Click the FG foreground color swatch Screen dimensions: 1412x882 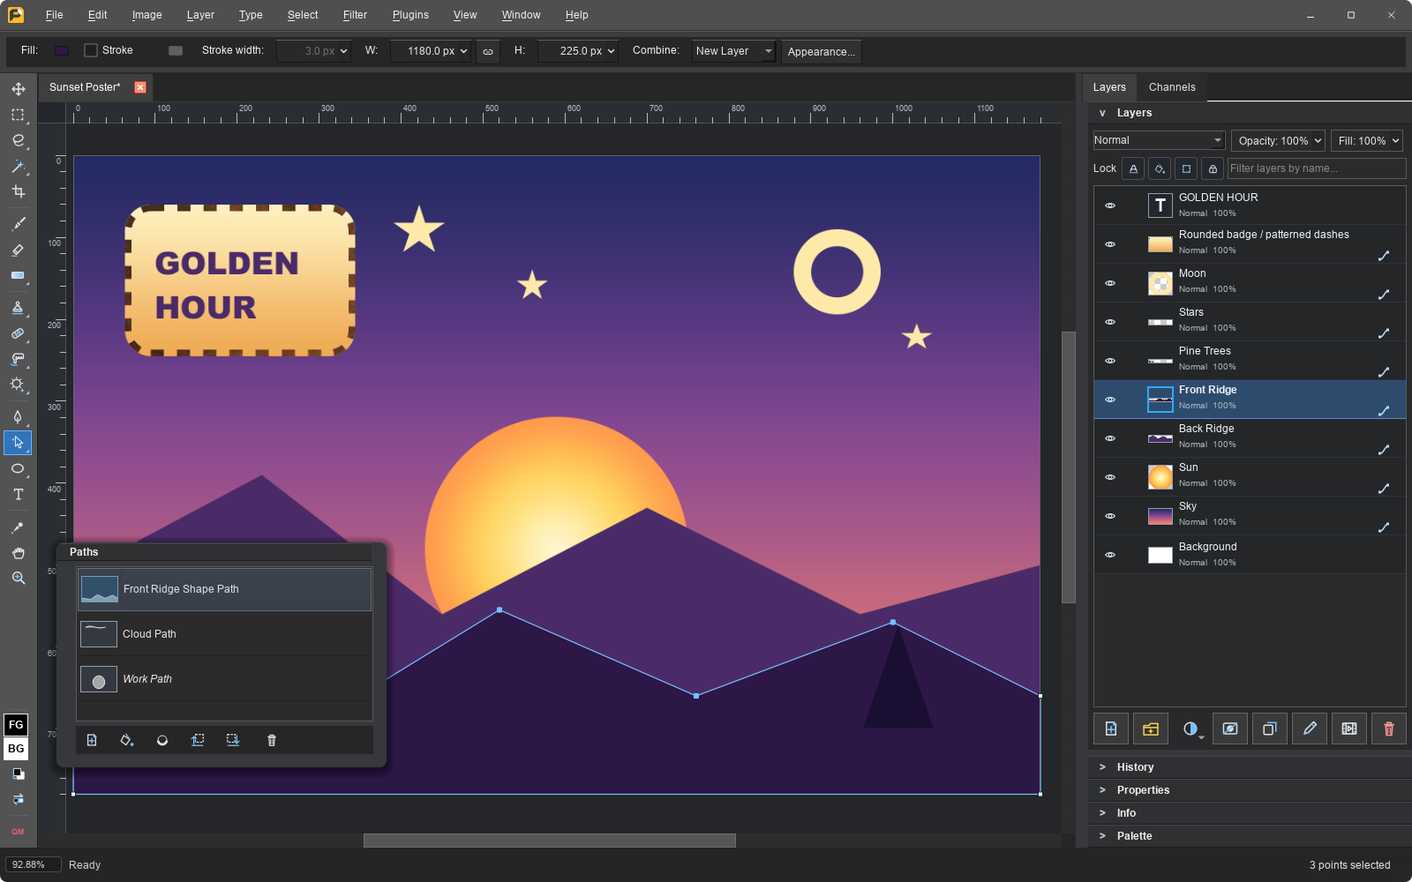coord(16,725)
